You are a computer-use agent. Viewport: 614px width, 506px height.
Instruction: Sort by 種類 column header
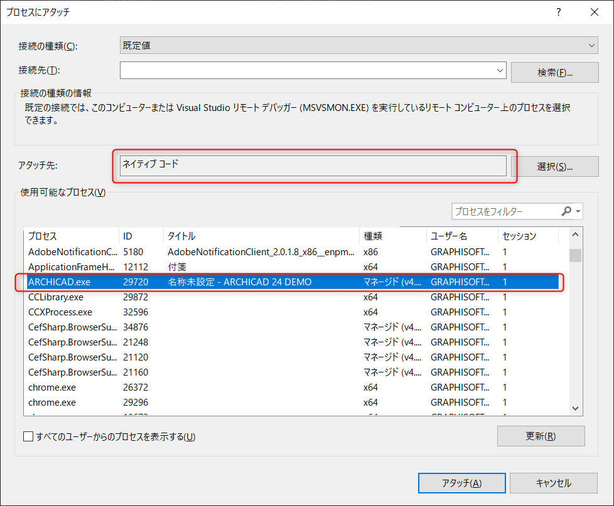pos(393,236)
